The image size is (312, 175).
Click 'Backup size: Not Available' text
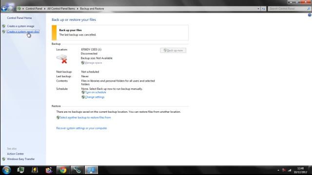point(97,58)
